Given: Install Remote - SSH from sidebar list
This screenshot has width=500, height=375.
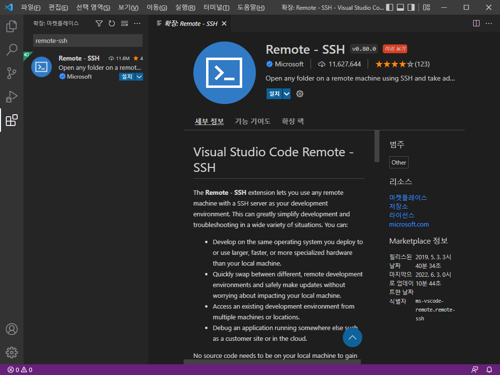Looking at the screenshot, I should (x=127, y=77).
